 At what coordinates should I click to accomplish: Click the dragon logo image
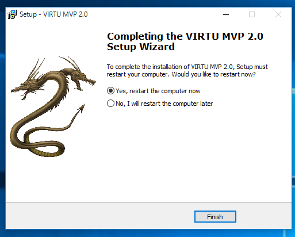(x=53, y=106)
